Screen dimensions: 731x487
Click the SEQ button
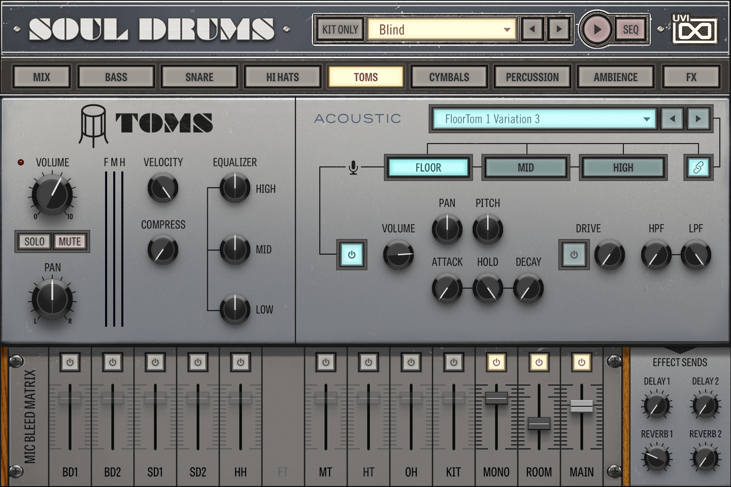631,29
